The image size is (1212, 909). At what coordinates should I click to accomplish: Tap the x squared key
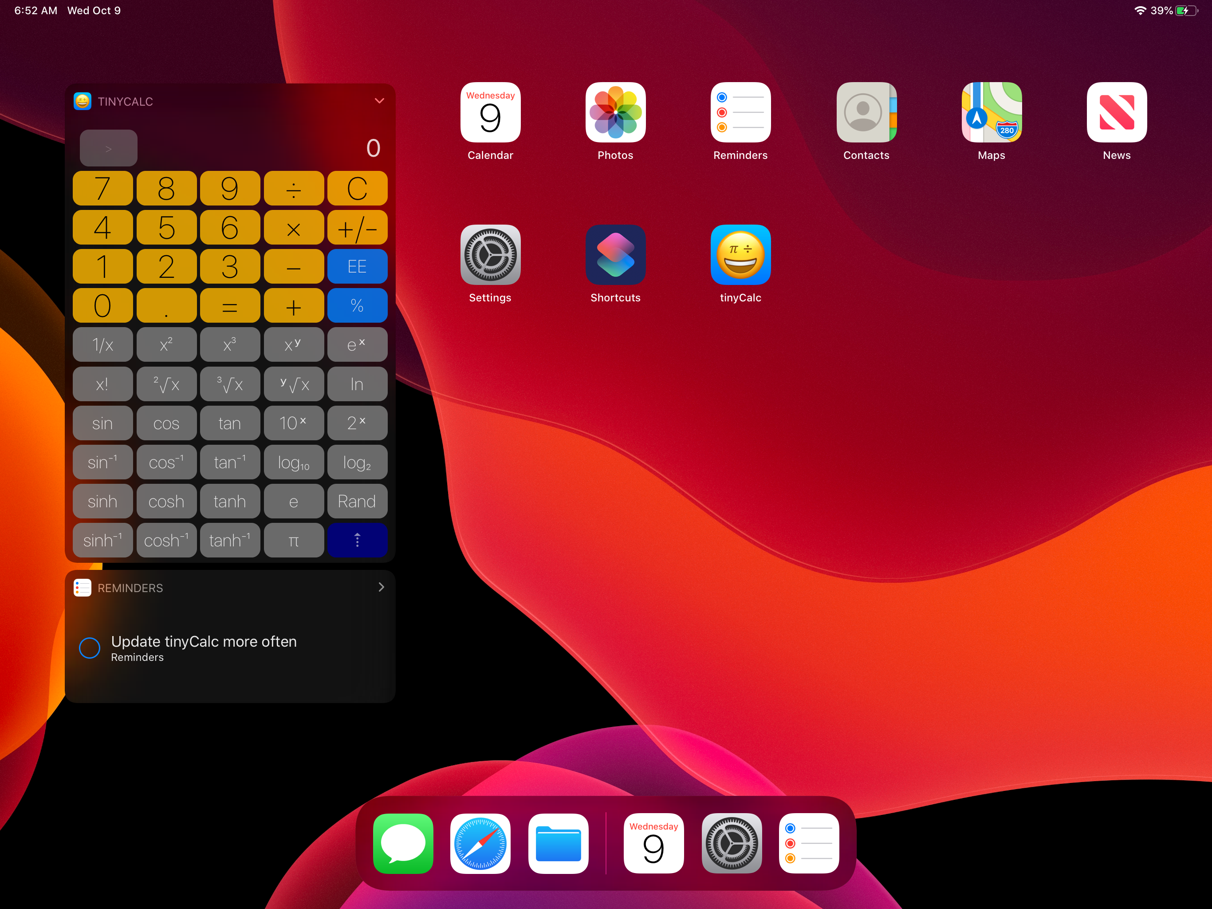point(166,345)
